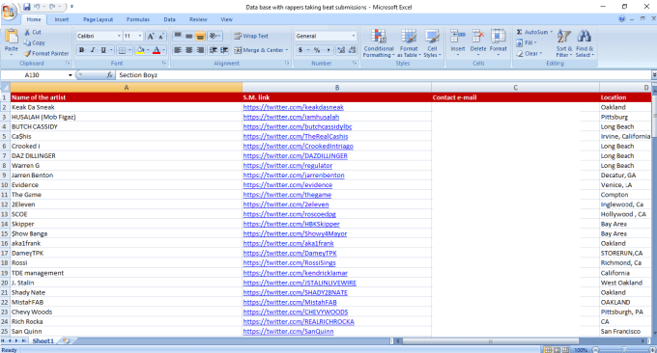The image size is (657, 353).
Task: Open the General number format dropdown
Action: pos(354,36)
